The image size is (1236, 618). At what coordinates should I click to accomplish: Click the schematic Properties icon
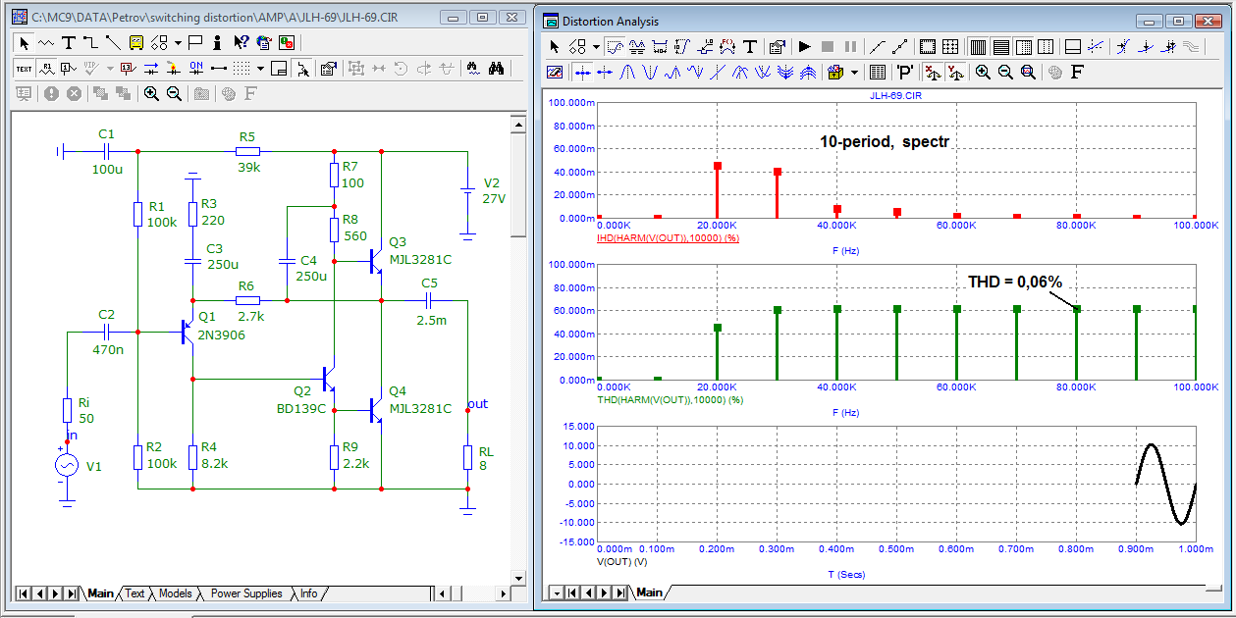329,69
